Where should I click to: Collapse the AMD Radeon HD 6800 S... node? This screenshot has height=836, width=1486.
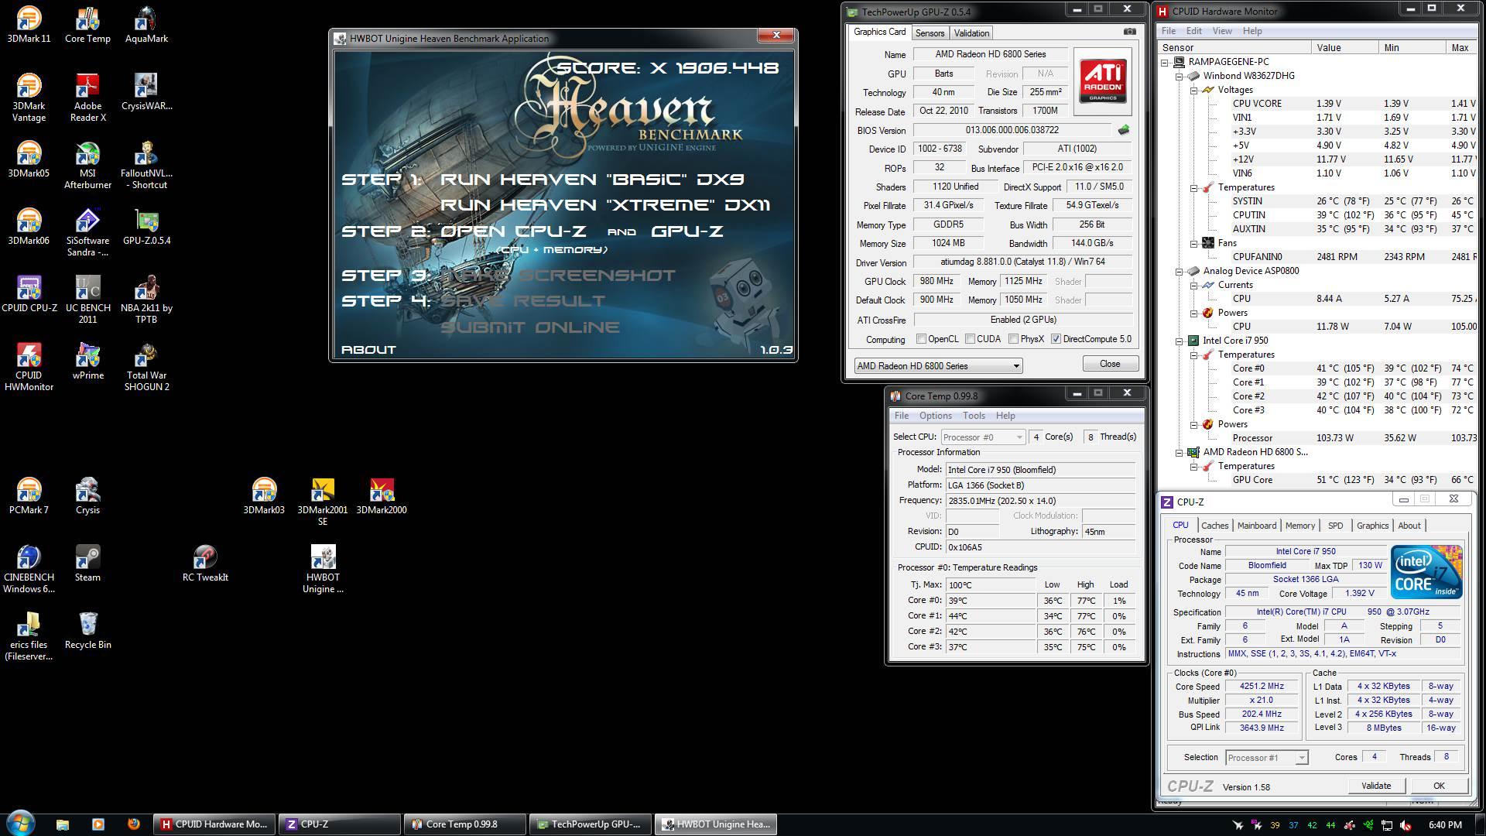pyautogui.click(x=1179, y=452)
